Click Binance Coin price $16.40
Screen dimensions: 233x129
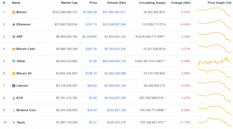tap(92, 110)
